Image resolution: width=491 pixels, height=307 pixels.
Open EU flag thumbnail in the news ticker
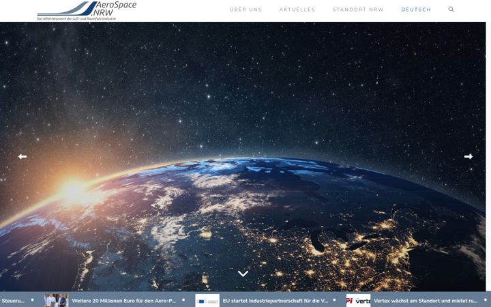point(207,301)
